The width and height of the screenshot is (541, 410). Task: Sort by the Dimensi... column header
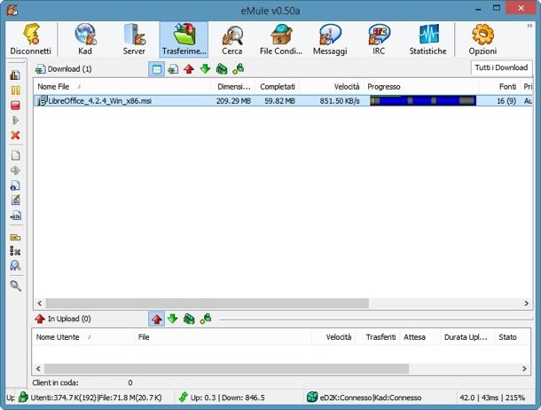(233, 87)
